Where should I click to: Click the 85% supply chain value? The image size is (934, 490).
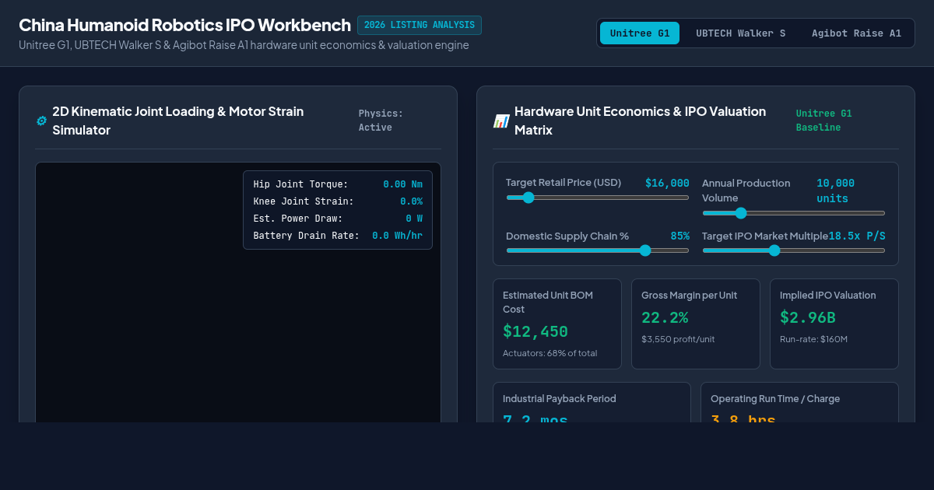pos(680,236)
